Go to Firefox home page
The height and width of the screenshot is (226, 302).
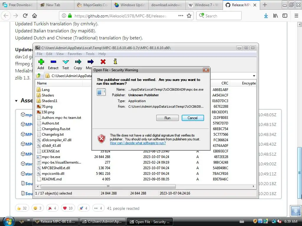click(35, 16)
